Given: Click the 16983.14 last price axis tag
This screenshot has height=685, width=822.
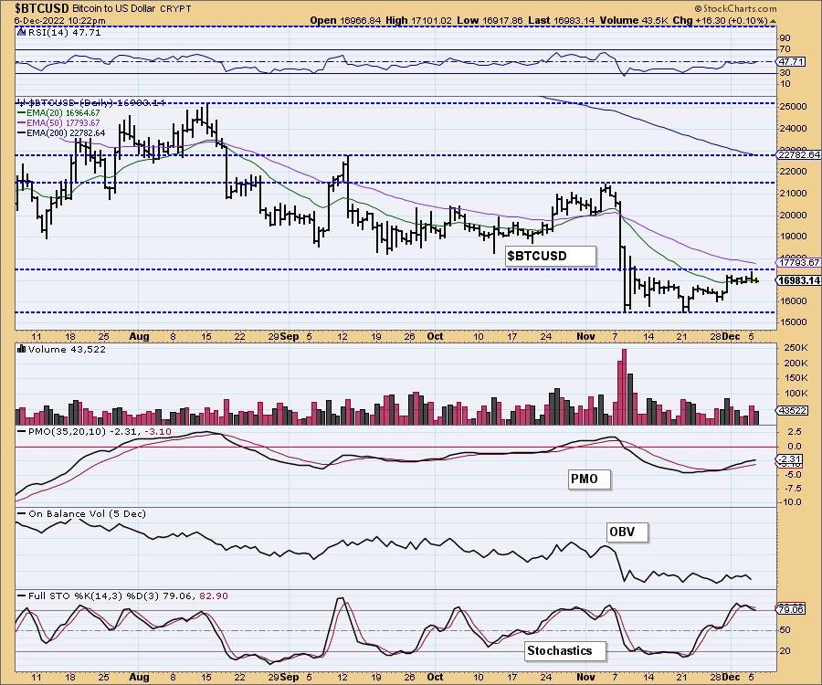Looking at the screenshot, I should click(799, 280).
